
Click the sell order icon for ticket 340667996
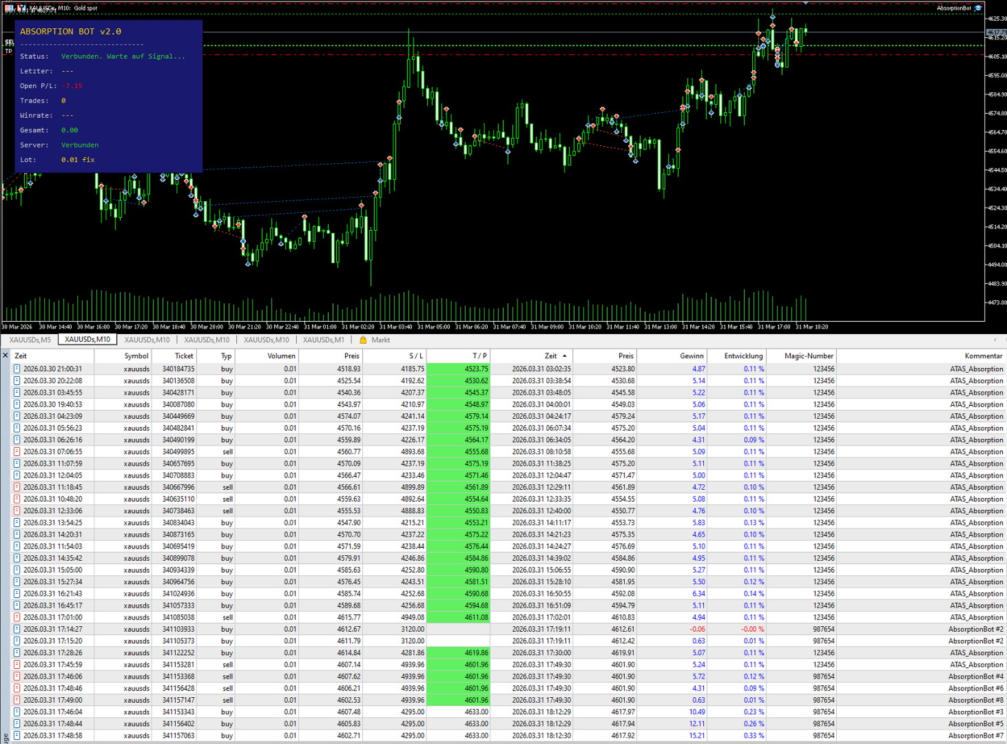point(17,487)
